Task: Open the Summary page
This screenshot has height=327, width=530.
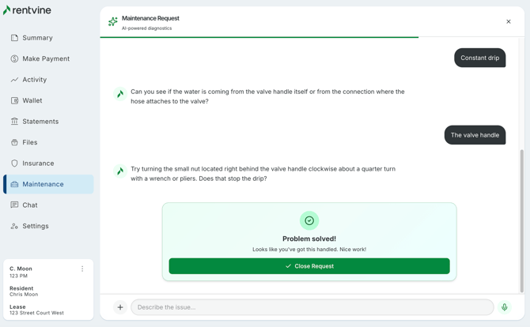Action: tap(37, 38)
